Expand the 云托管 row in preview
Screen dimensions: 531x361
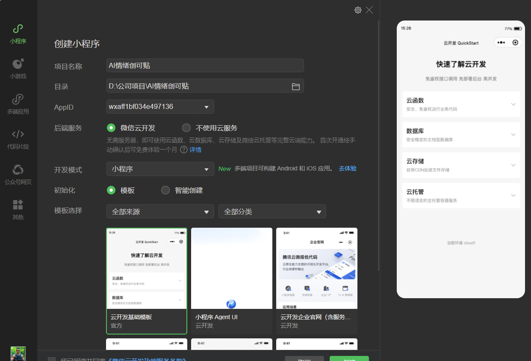pos(461,196)
